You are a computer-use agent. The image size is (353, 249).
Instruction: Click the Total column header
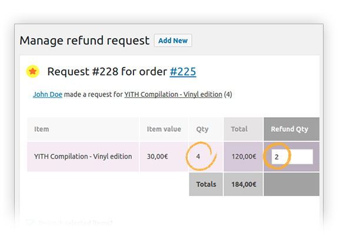[x=239, y=129]
